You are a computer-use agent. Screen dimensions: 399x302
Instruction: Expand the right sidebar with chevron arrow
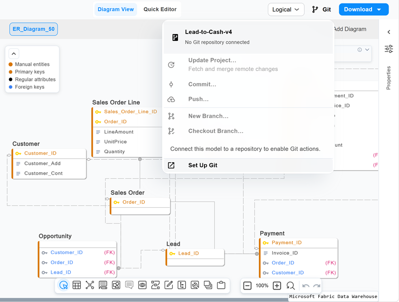pos(389,32)
